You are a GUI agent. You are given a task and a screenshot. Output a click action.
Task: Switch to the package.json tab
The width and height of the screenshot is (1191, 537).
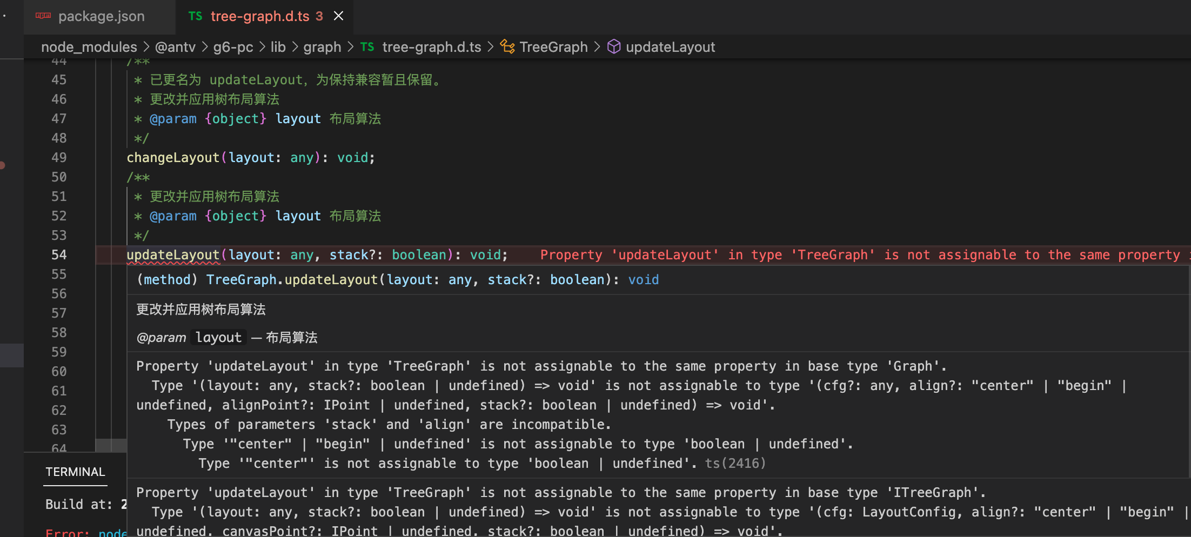[x=100, y=16]
